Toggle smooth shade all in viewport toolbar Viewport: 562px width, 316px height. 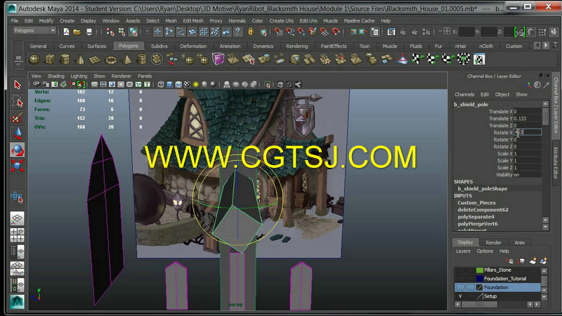pyautogui.click(x=169, y=84)
